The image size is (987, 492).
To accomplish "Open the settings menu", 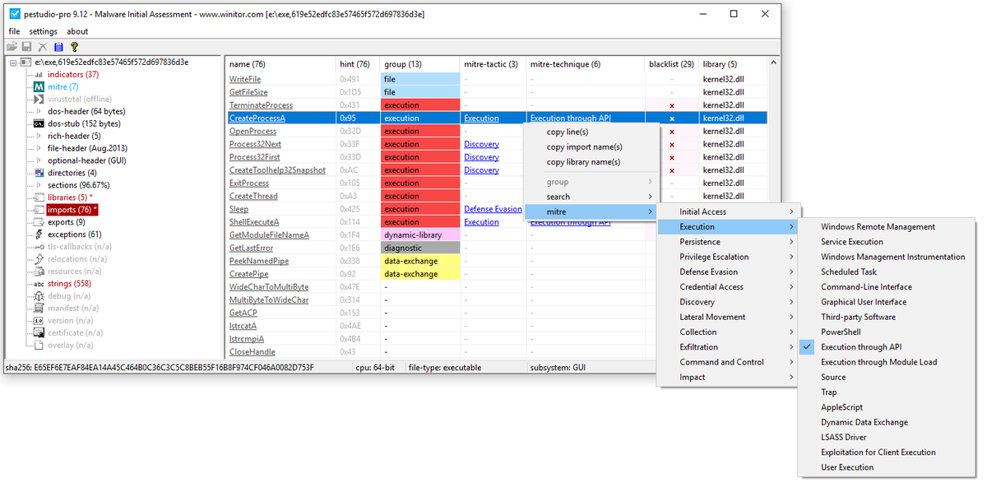I will (44, 31).
